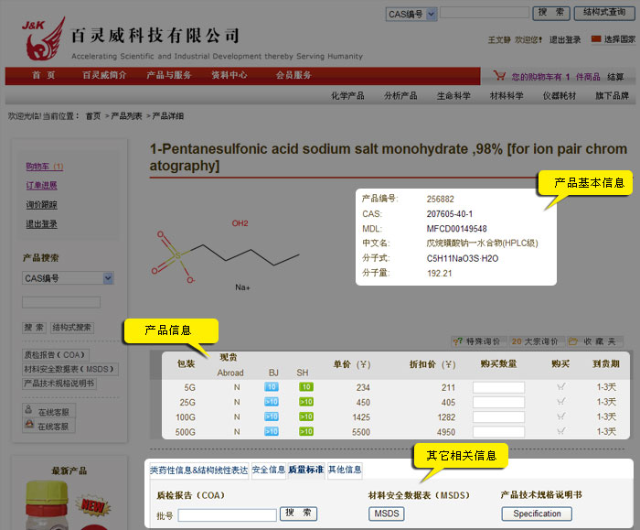
Task: Select 生命科学 category
Action: tap(453, 96)
